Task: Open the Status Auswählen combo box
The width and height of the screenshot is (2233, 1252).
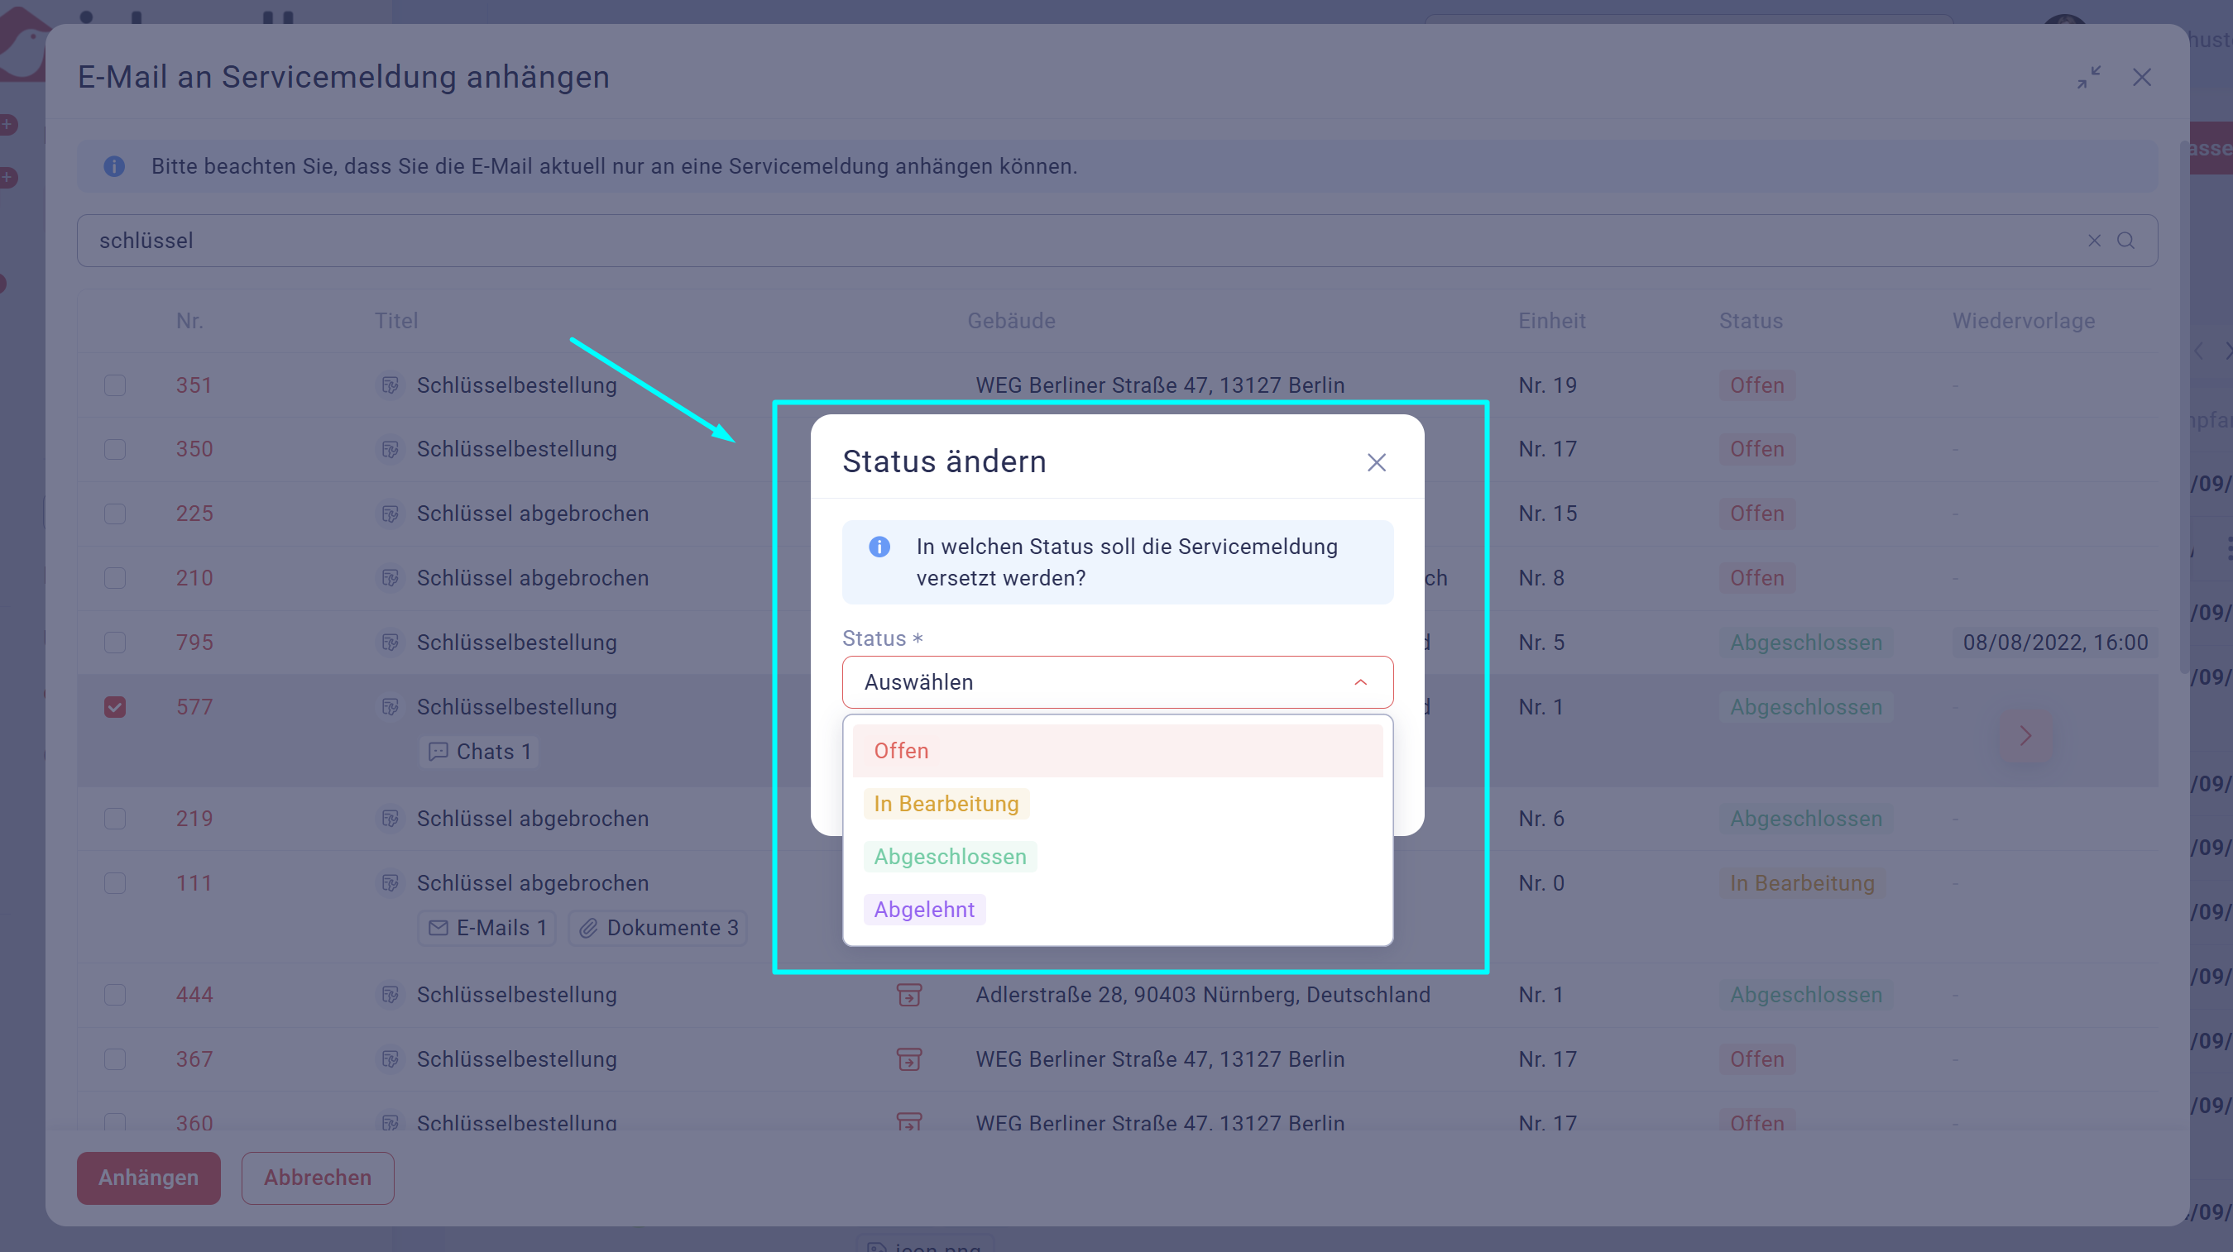Action: 1117,682
